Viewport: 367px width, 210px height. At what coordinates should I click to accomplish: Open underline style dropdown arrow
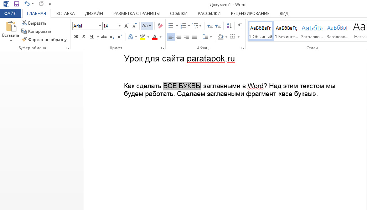[98, 37]
